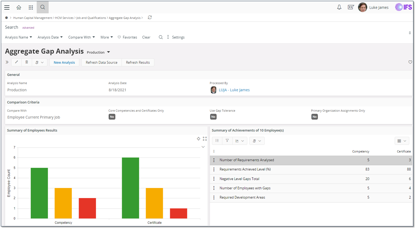Open the hamburger navigation menu
416x229 pixels.
pos(7,8)
